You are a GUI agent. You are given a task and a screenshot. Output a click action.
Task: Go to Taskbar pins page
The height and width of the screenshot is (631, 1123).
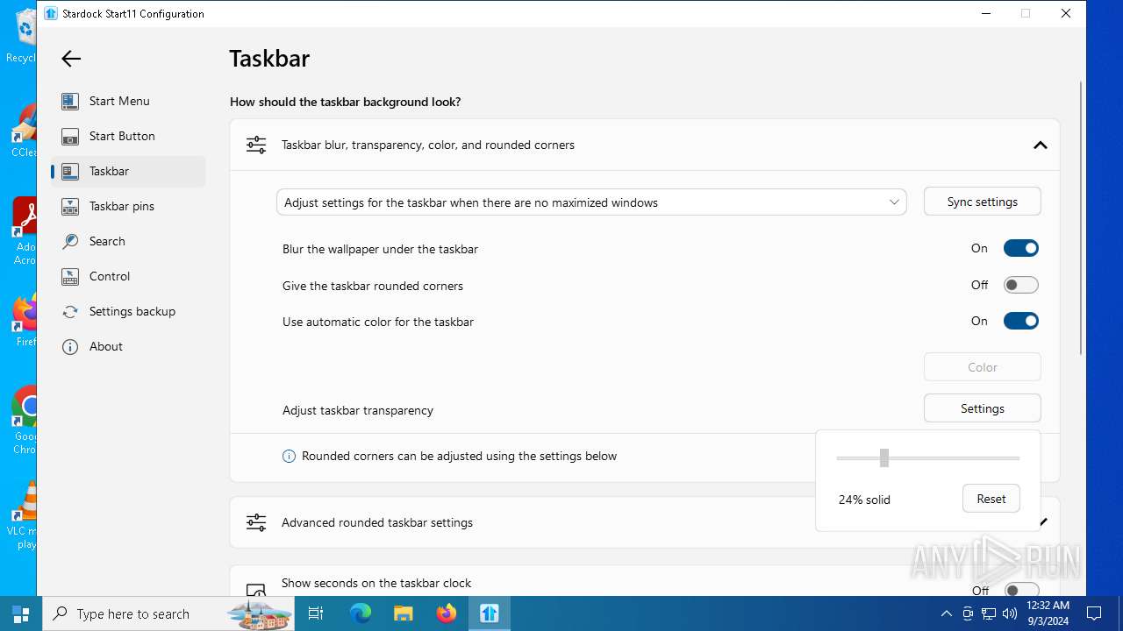pyautogui.click(x=128, y=206)
